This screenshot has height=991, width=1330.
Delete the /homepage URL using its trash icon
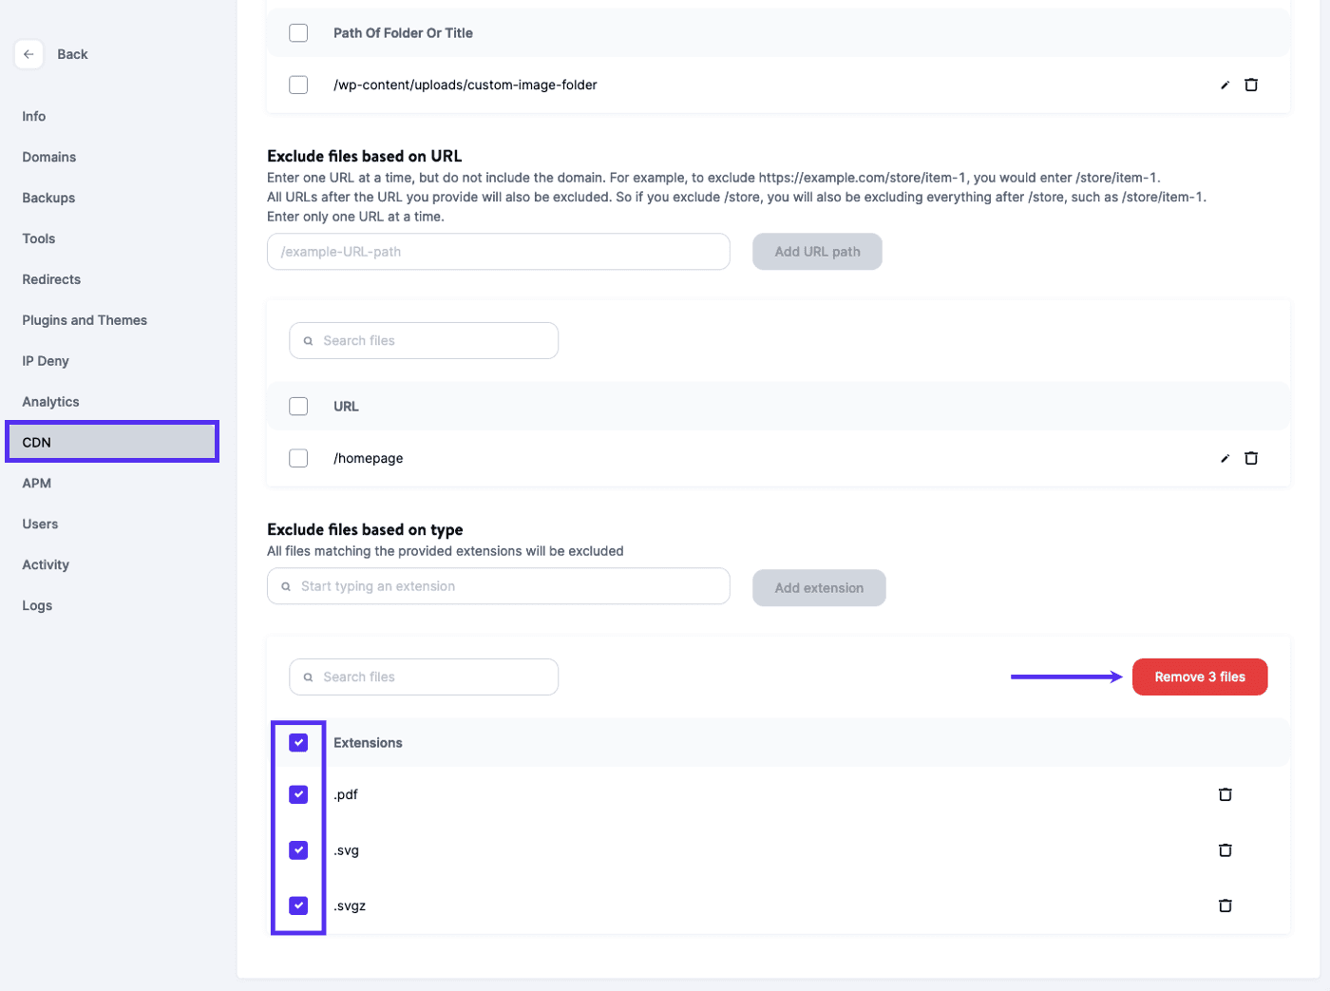(1251, 458)
